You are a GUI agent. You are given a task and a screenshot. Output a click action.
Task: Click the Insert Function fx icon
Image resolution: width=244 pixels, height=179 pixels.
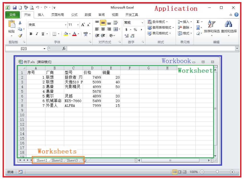click(x=64, y=48)
